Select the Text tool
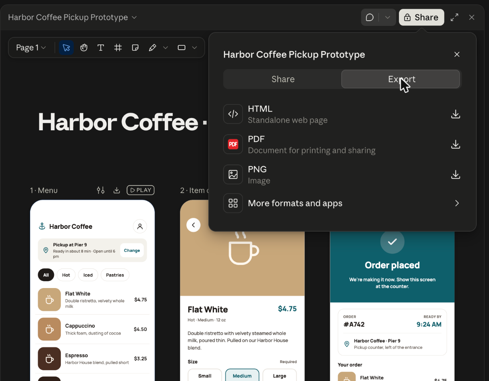 101,48
